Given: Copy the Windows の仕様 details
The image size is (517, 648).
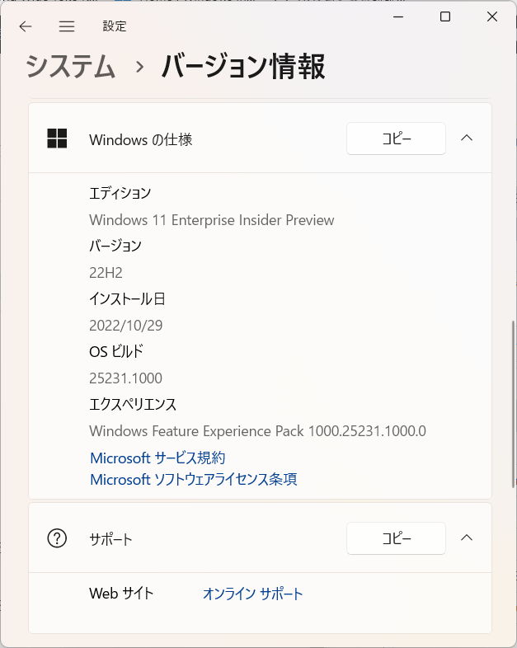Looking at the screenshot, I should [396, 139].
